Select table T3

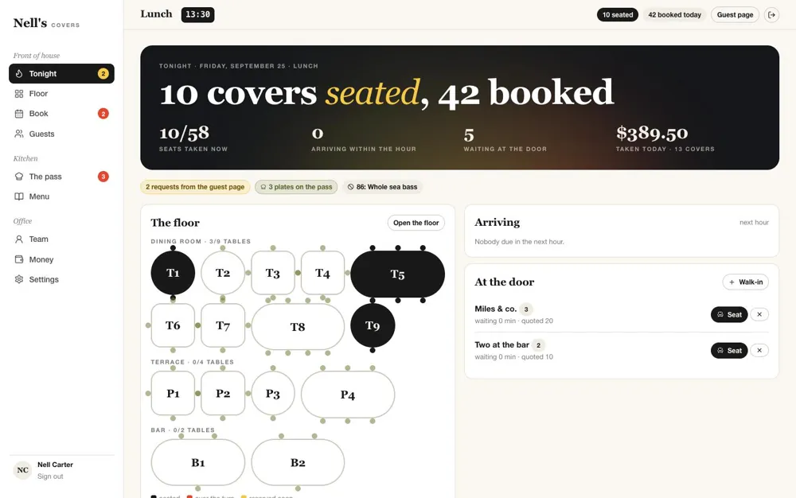pyautogui.click(x=272, y=273)
